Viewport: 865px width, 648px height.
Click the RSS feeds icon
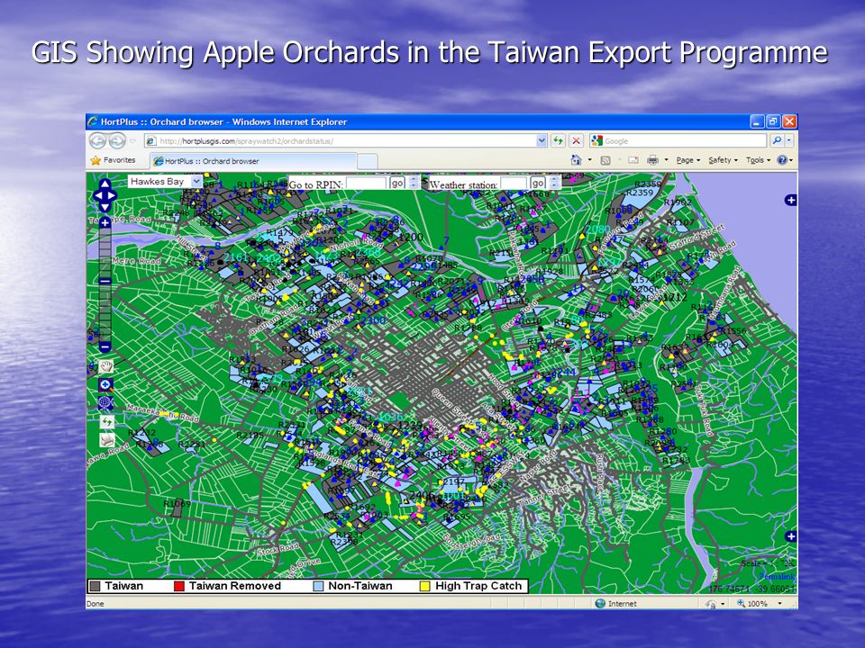pos(605,160)
